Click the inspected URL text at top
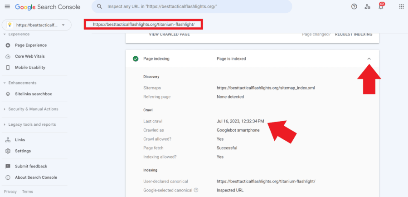The width and height of the screenshot is (408, 197). point(144,25)
